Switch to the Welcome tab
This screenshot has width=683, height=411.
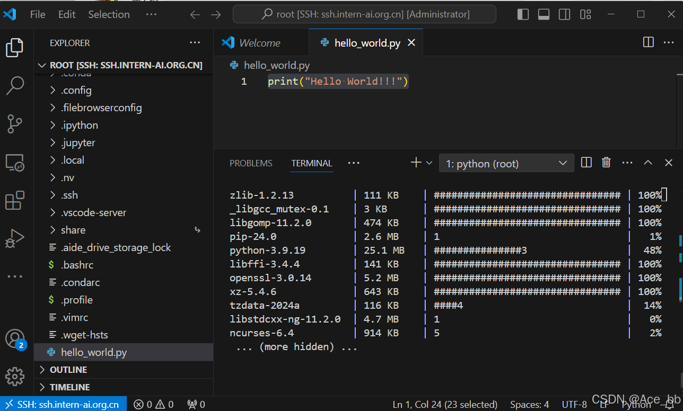click(x=260, y=43)
